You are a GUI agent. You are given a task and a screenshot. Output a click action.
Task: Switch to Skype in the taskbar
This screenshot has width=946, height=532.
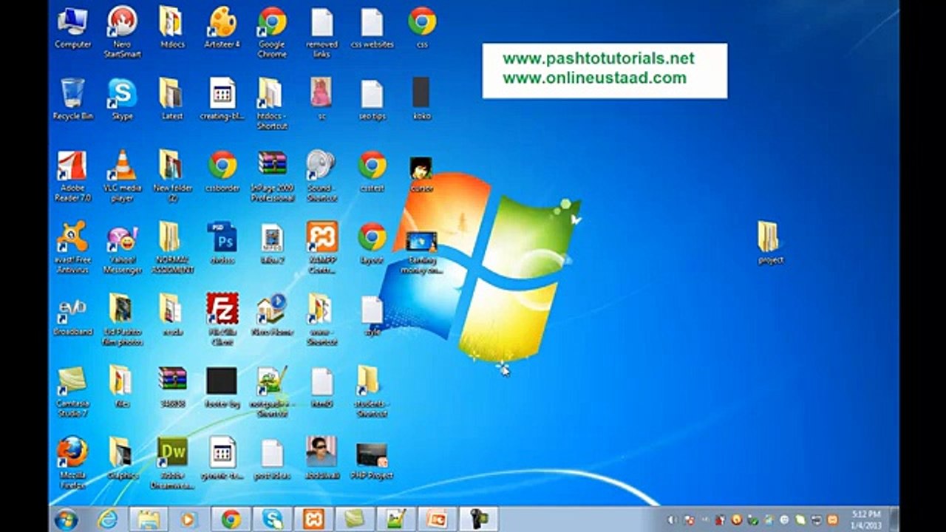coord(273,519)
